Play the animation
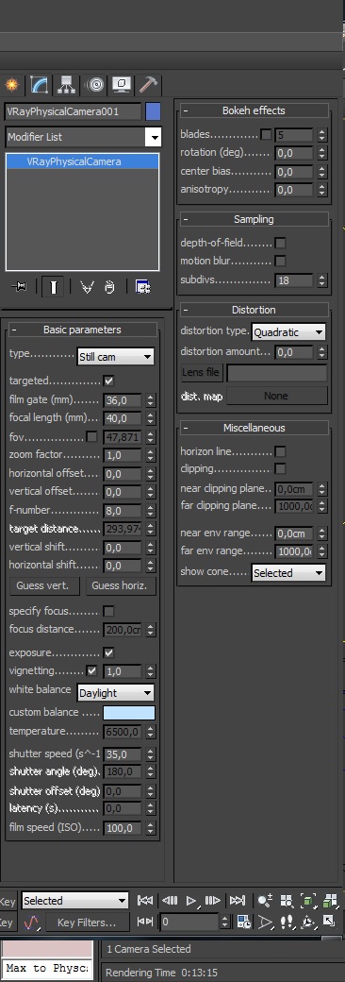This screenshot has height=982, width=345. (191, 901)
